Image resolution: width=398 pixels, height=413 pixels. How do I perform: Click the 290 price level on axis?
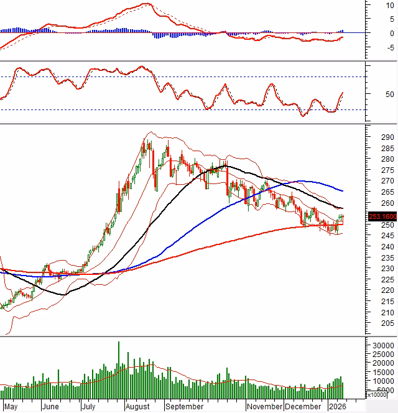(x=388, y=137)
